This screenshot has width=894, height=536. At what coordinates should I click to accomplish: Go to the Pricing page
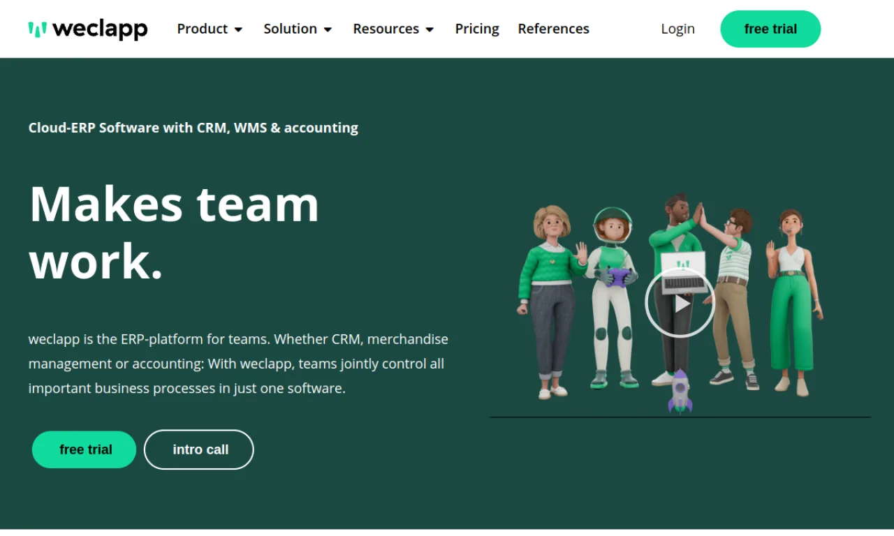(477, 29)
